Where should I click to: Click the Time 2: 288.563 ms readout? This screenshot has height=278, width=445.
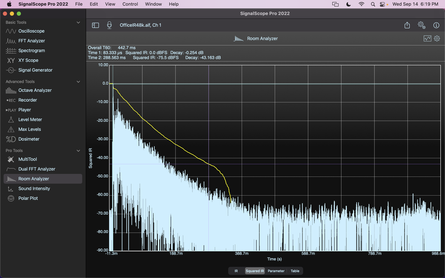click(107, 57)
